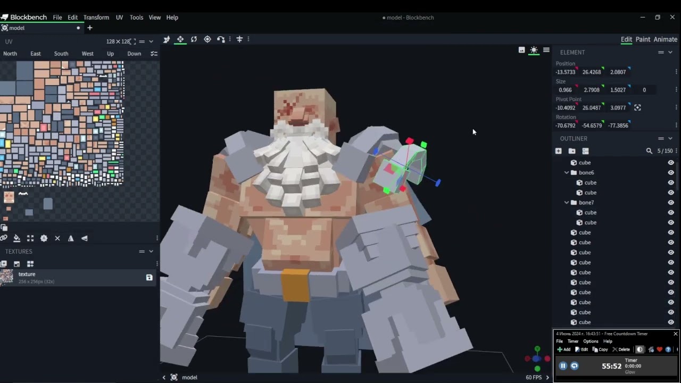The height and width of the screenshot is (383, 681).
Task: Open the Transform menu
Action: [96, 18]
